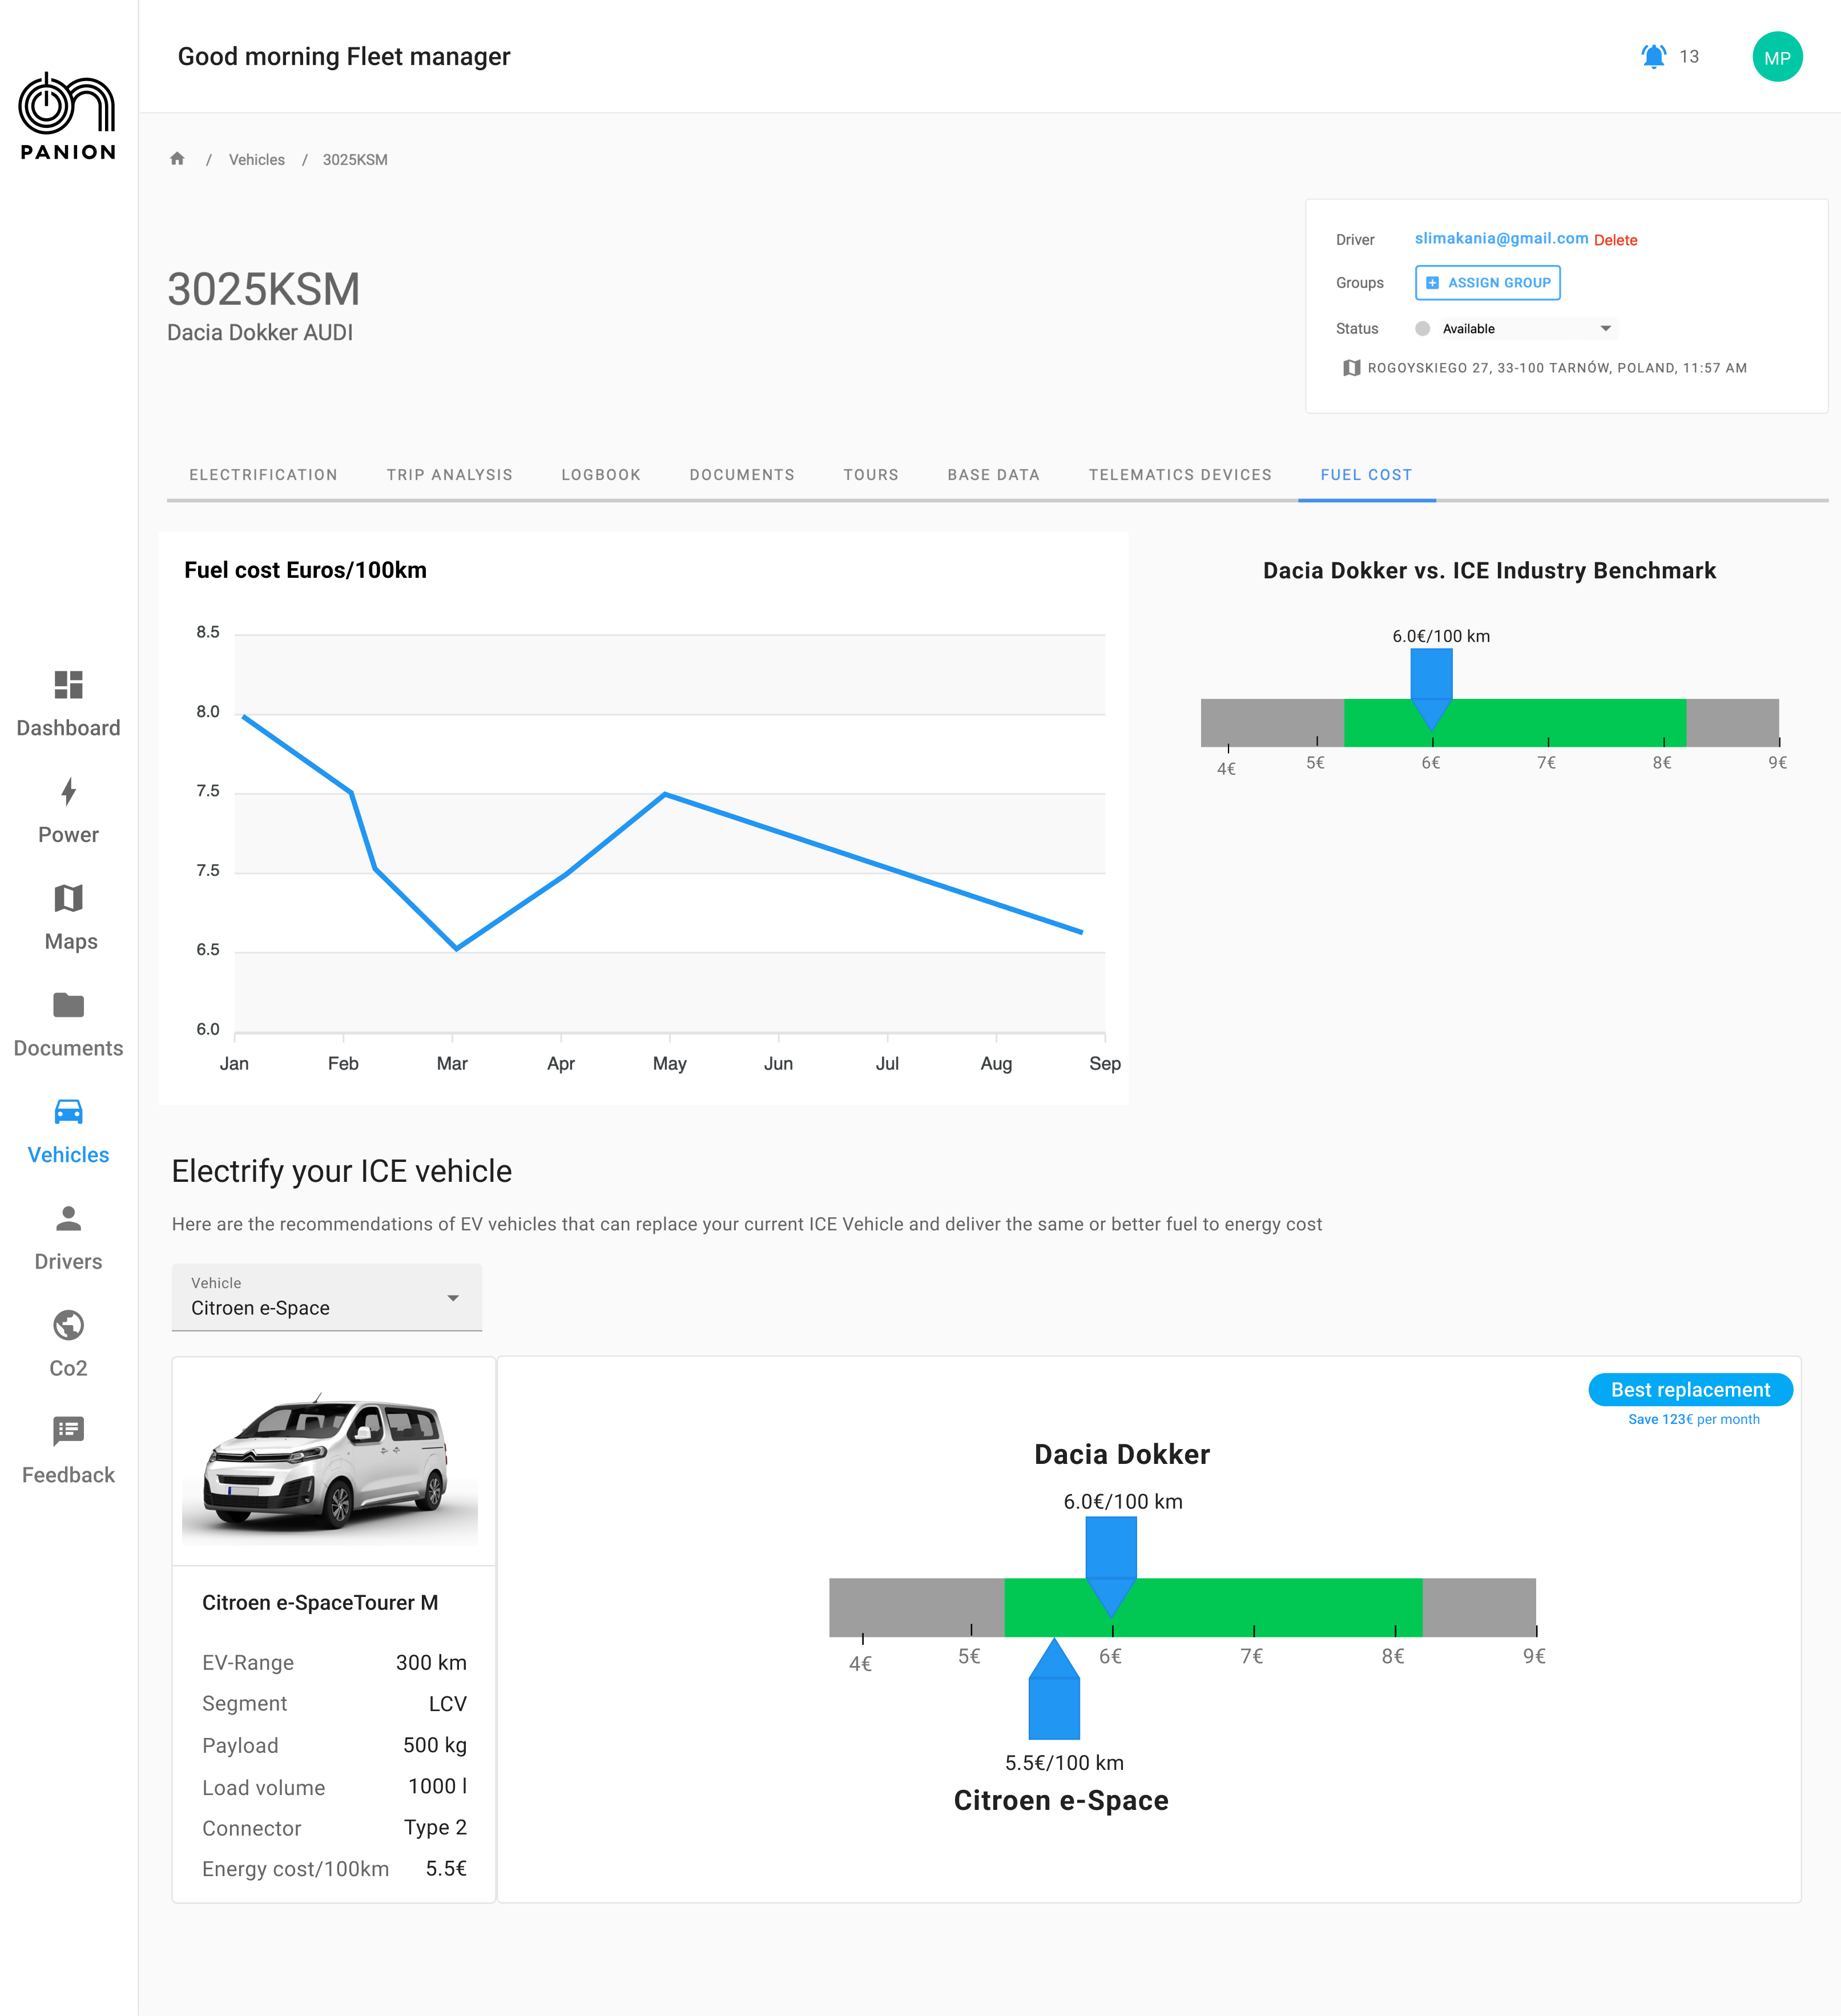
Task: Open the Tours tab
Action: click(871, 475)
